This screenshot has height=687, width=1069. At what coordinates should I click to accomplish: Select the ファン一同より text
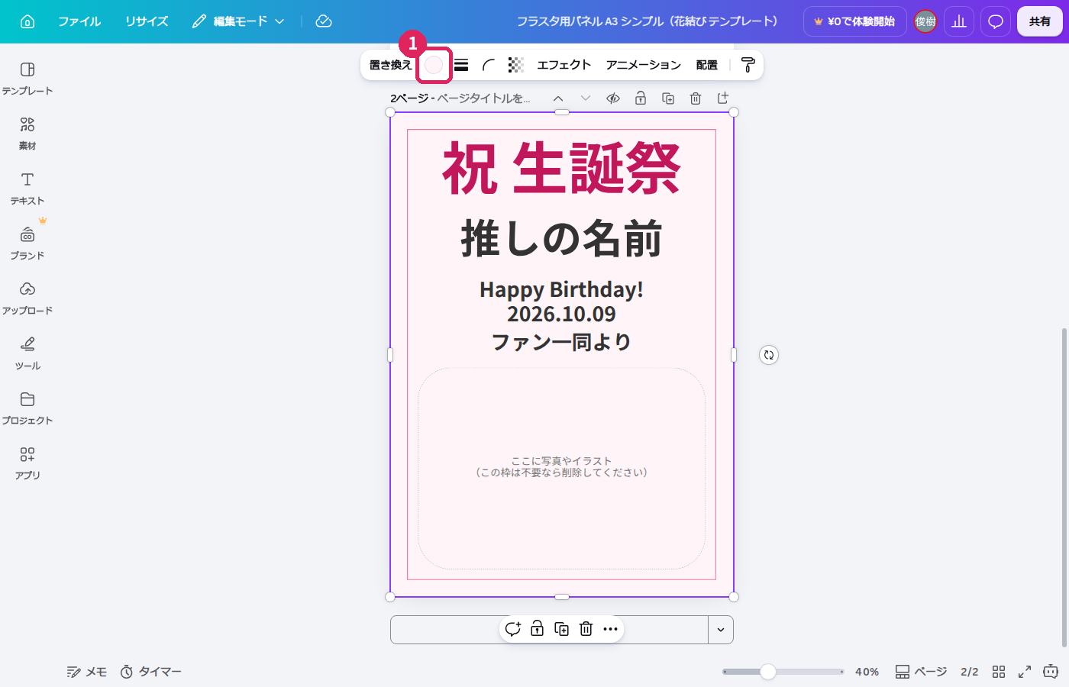click(x=561, y=342)
